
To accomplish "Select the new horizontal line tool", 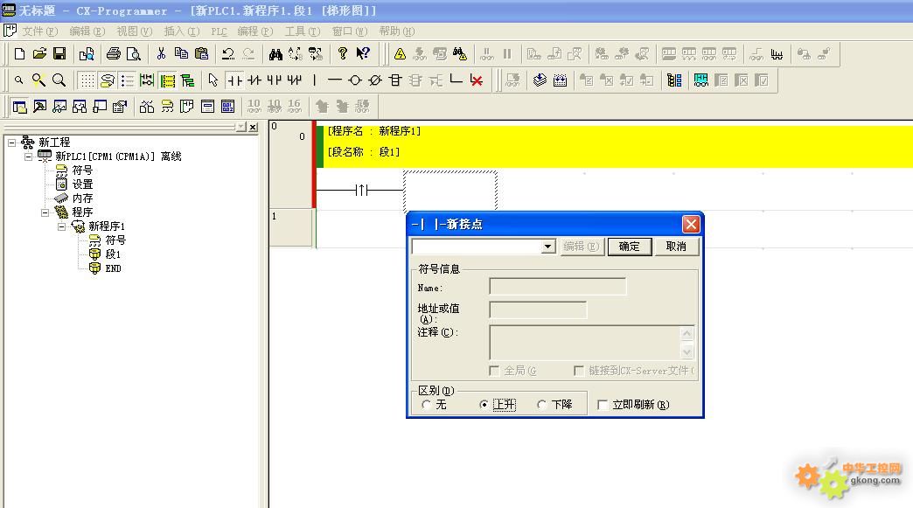I will [334, 80].
